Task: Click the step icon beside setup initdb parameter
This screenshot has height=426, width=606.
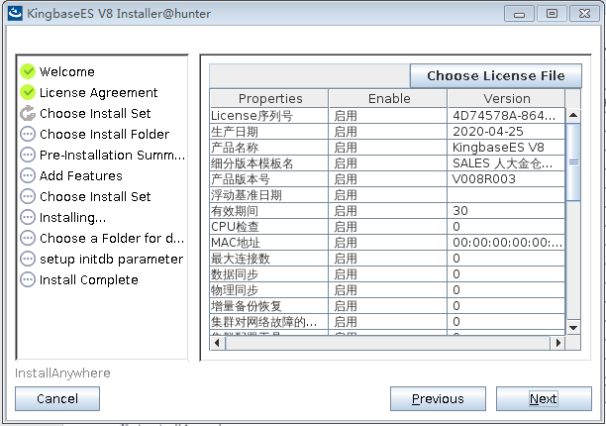Action: [x=28, y=259]
